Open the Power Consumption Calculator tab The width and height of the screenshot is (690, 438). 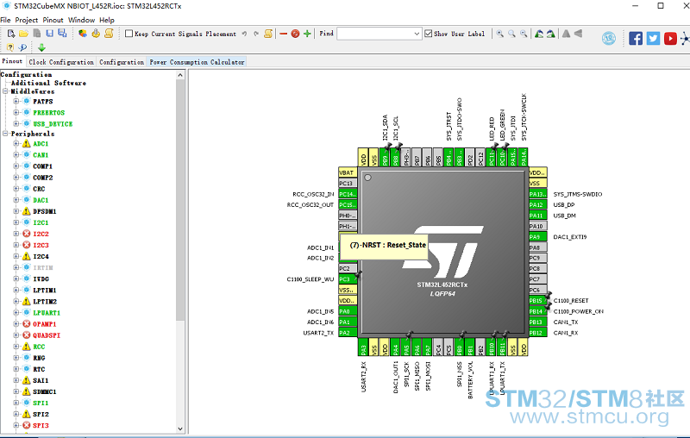point(197,62)
